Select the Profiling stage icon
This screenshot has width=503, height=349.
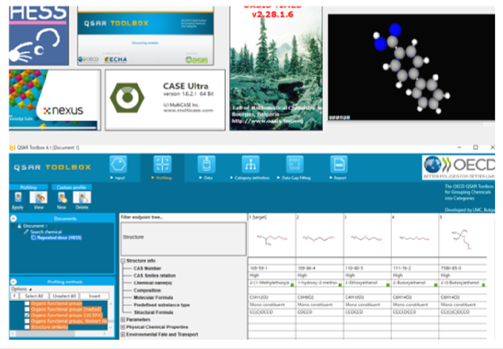click(162, 164)
